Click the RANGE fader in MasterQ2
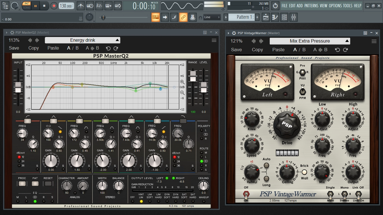 [193, 76]
